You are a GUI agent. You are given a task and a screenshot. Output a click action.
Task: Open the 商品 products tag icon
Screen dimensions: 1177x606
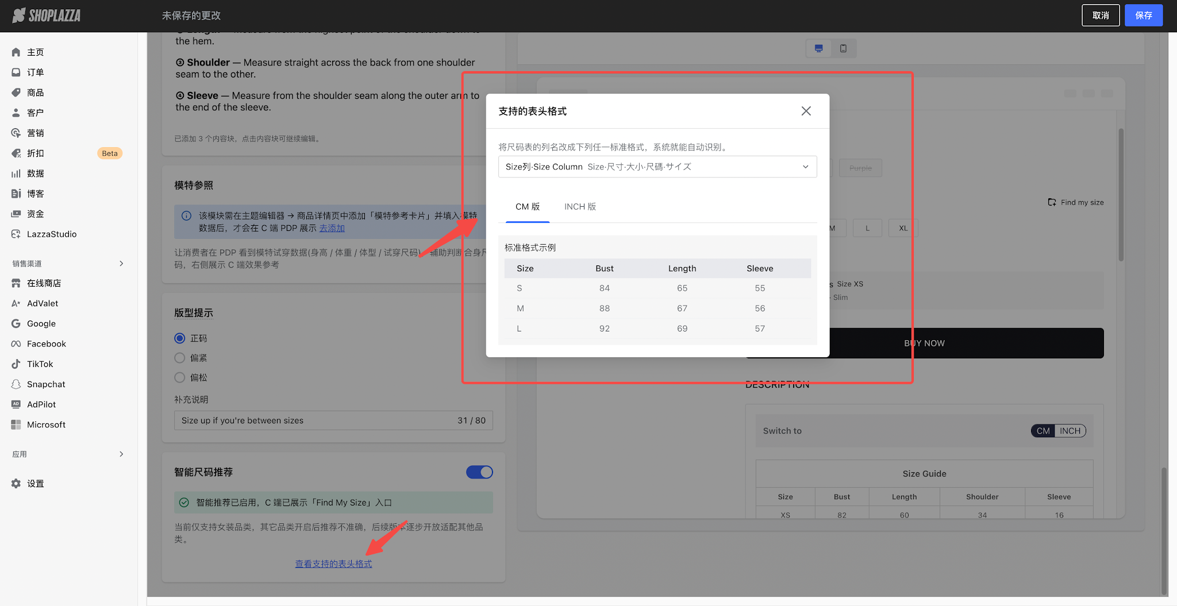(16, 92)
